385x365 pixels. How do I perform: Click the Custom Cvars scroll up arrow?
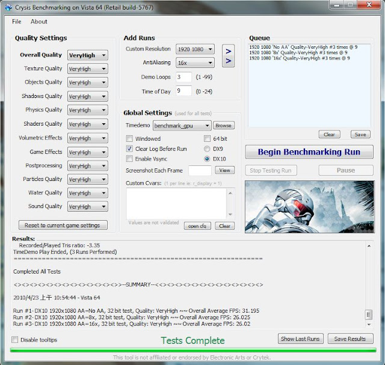click(x=230, y=193)
